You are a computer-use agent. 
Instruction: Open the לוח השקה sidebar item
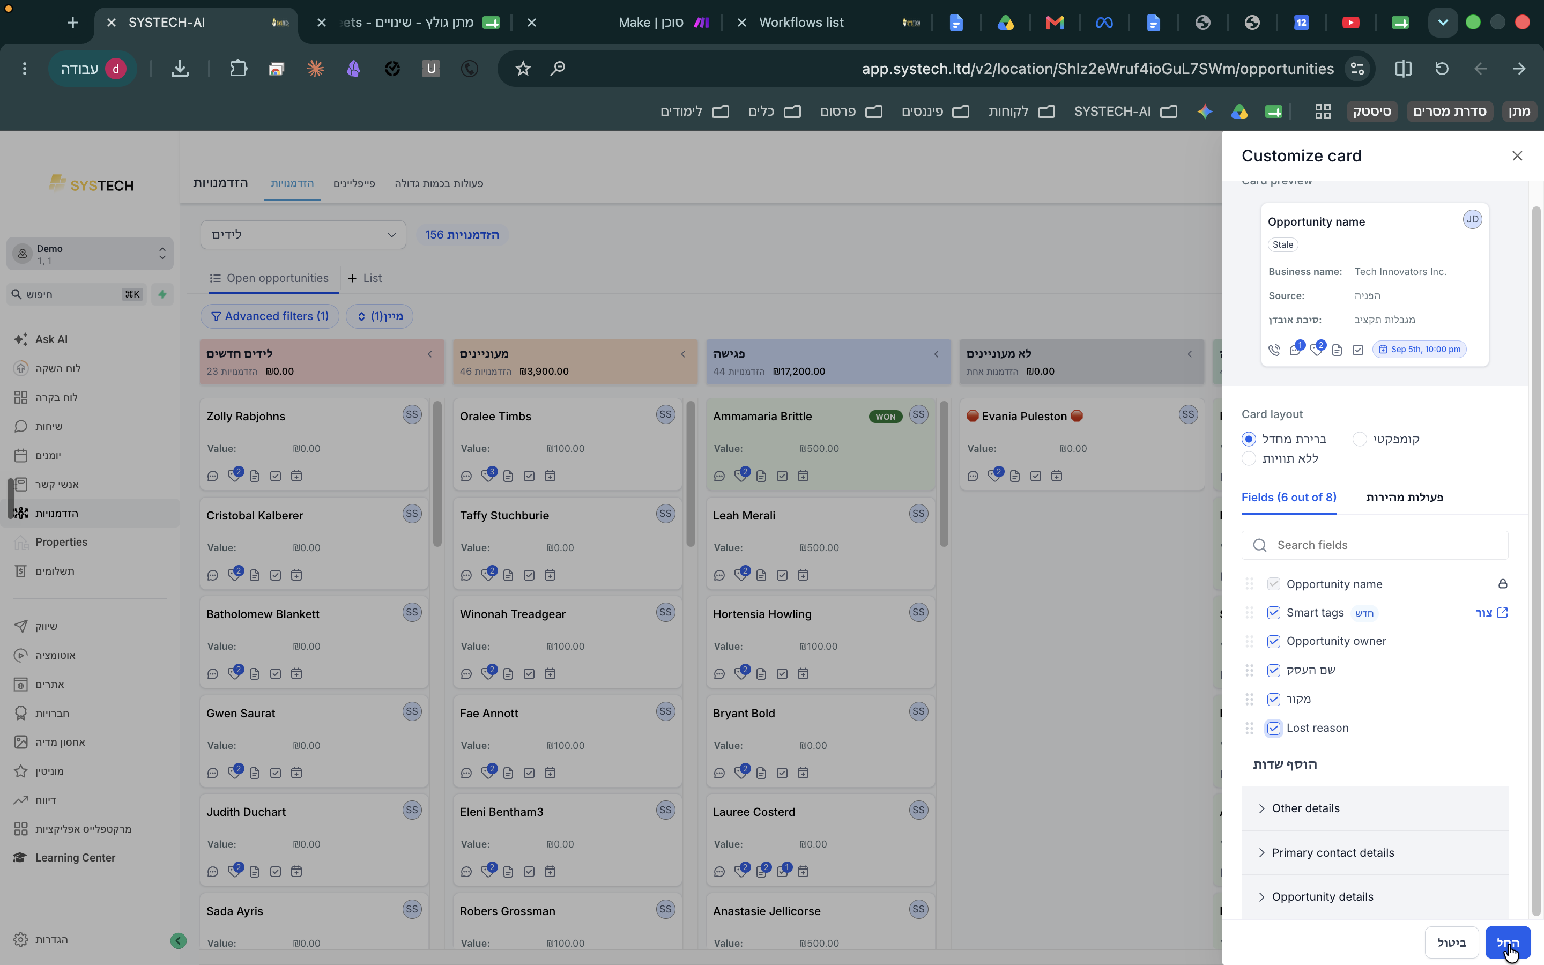tap(47, 368)
